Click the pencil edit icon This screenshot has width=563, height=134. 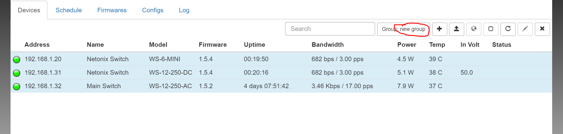click(525, 29)
